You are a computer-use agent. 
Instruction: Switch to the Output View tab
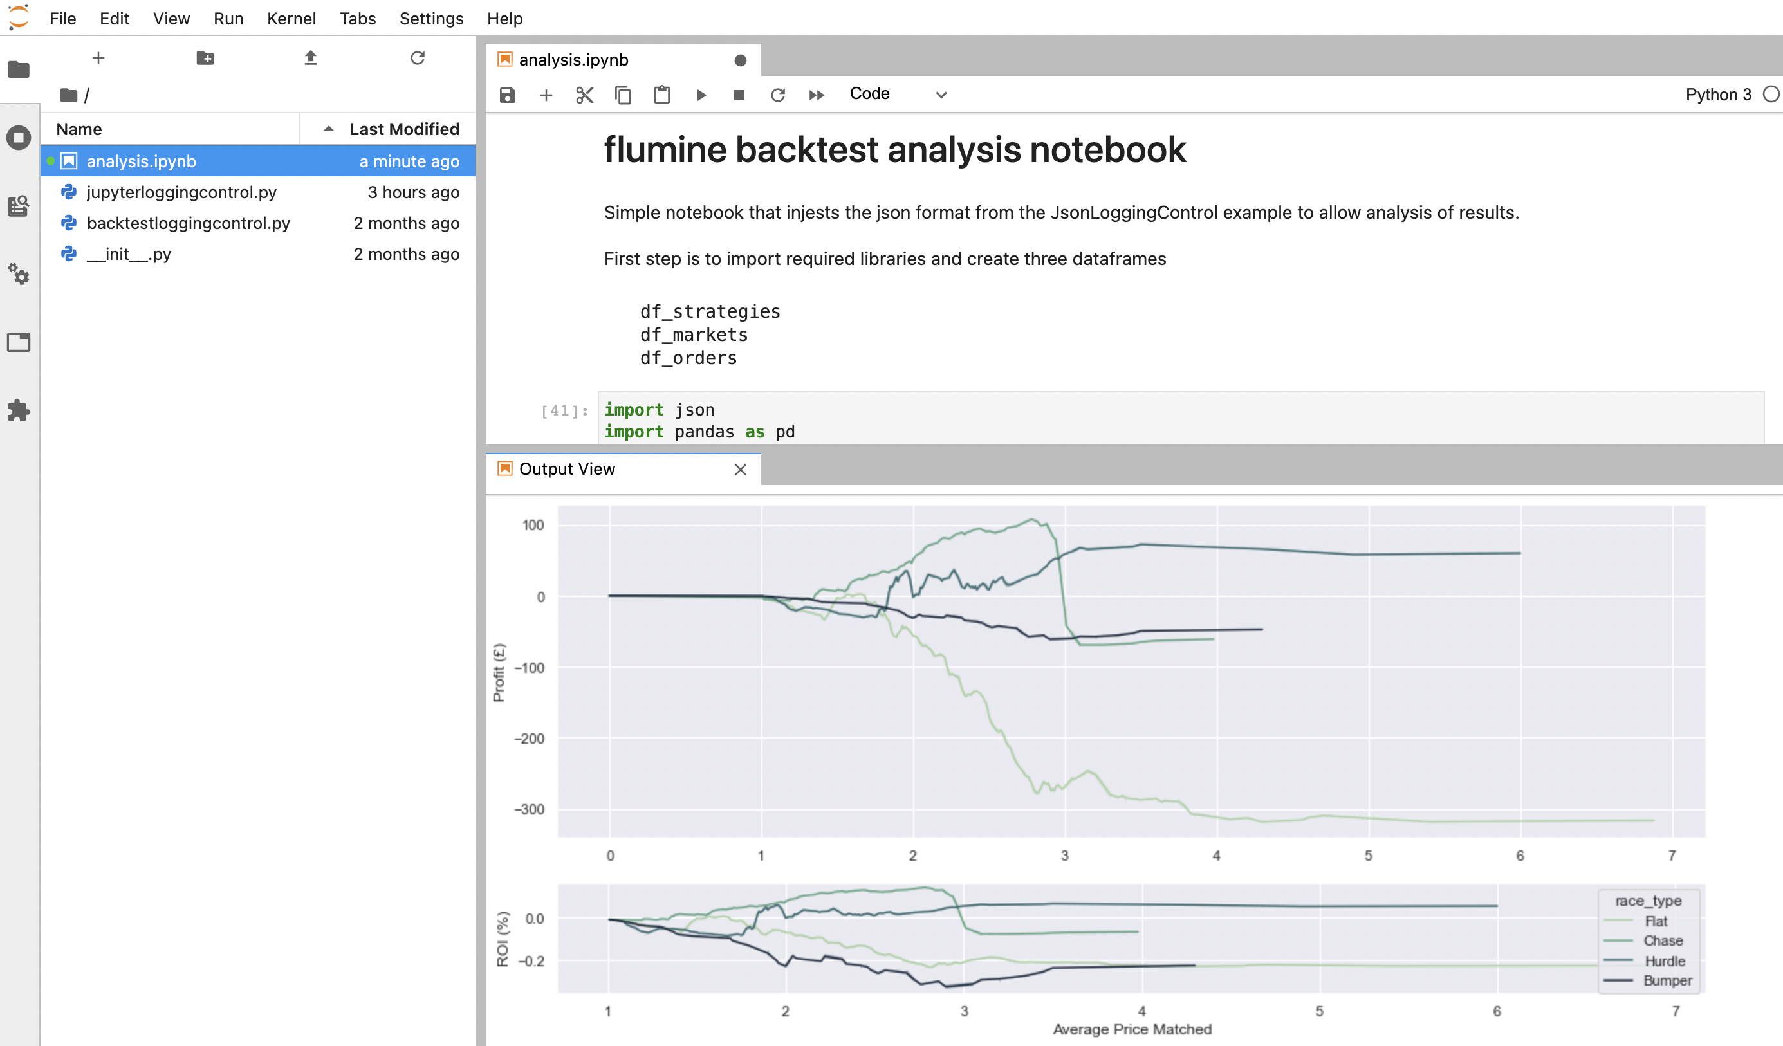(x=567, y=469)
